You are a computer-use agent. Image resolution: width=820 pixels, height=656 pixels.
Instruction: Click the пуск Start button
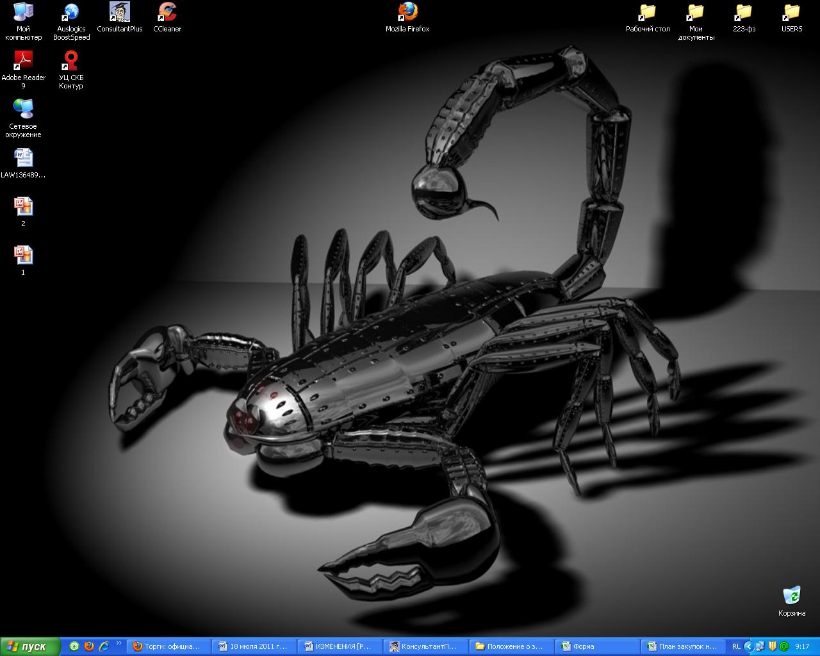(29, 646)
